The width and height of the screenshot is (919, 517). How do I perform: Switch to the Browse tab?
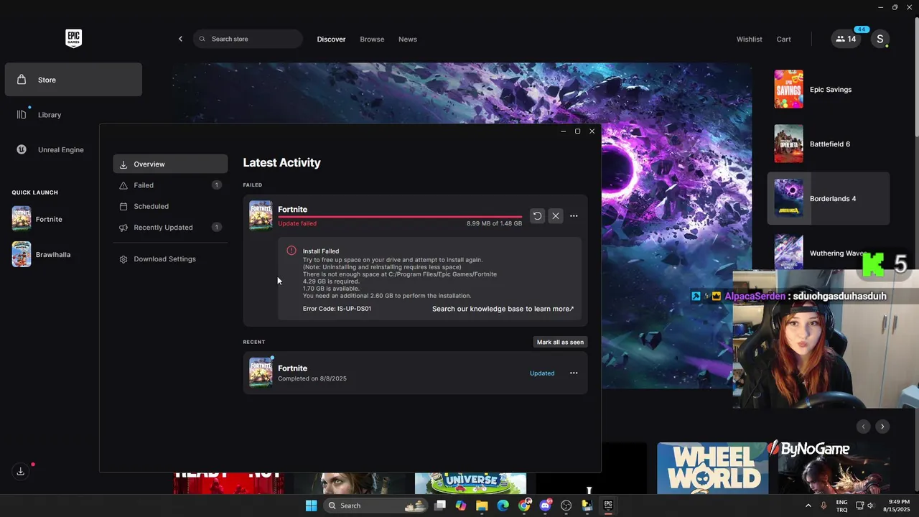pyautogui.click(x=372, y=39)
